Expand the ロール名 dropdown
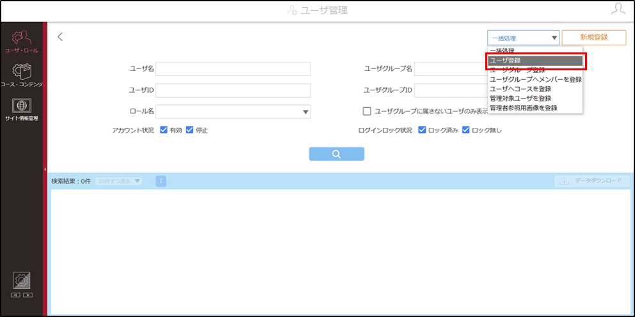The image size is (635, 317). [233, 112]
